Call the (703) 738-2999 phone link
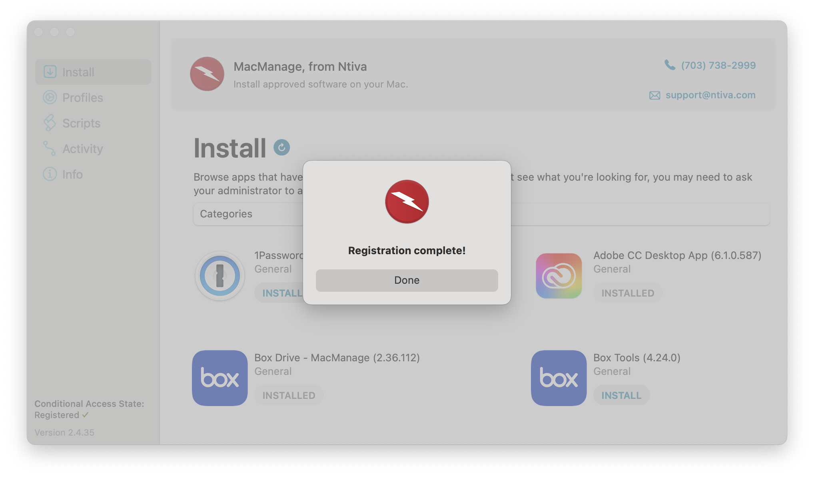This screenshot has width=814, height=478. pyautogui.click(x=718, y=65)
